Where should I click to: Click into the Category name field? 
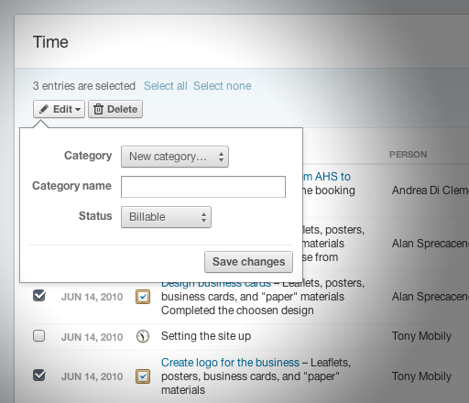coord(203,187)
